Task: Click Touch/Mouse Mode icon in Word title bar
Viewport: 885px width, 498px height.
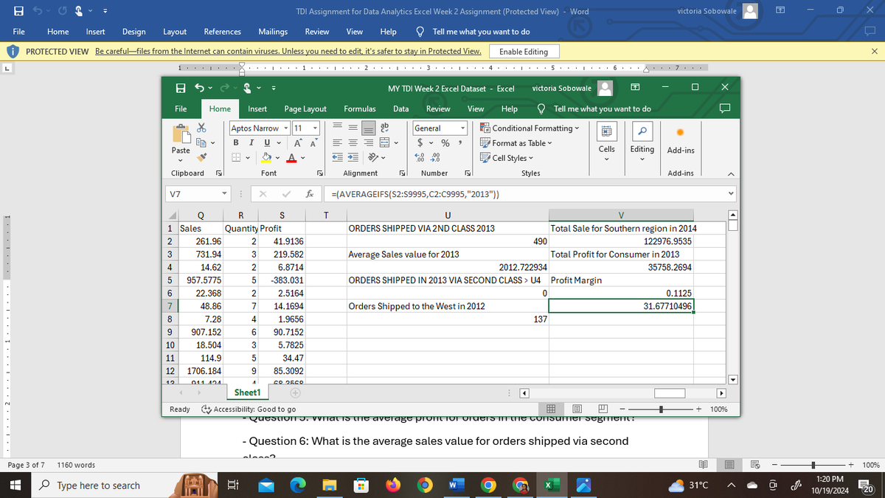Action: click(77, 11)
